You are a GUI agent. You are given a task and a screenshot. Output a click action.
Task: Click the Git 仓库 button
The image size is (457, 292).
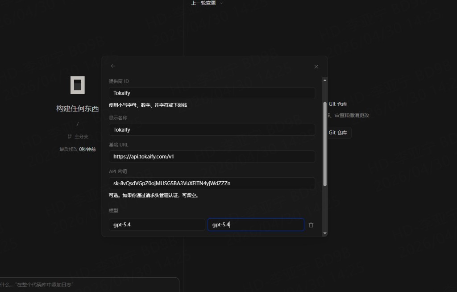click(339, 133)
